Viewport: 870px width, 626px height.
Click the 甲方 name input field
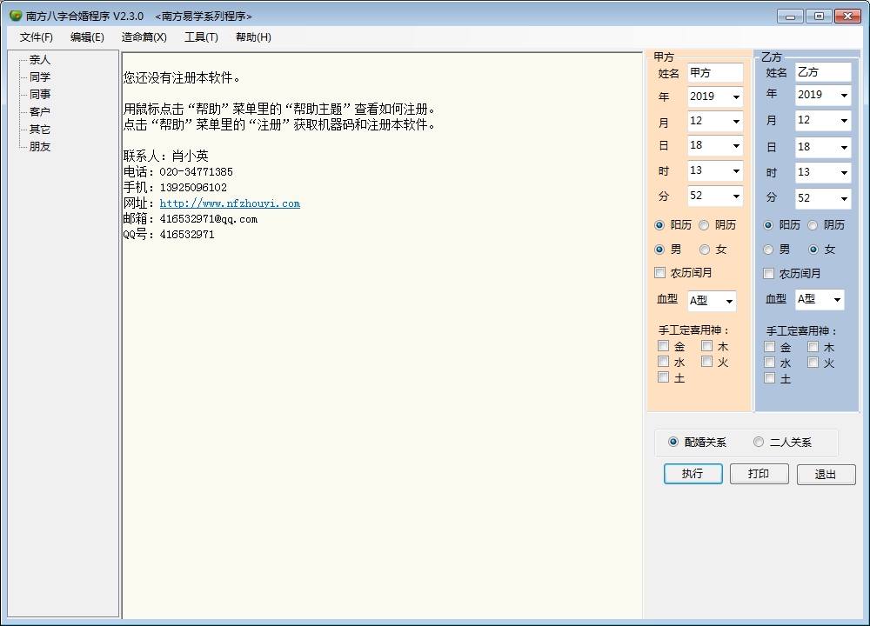tap(715, 73)
